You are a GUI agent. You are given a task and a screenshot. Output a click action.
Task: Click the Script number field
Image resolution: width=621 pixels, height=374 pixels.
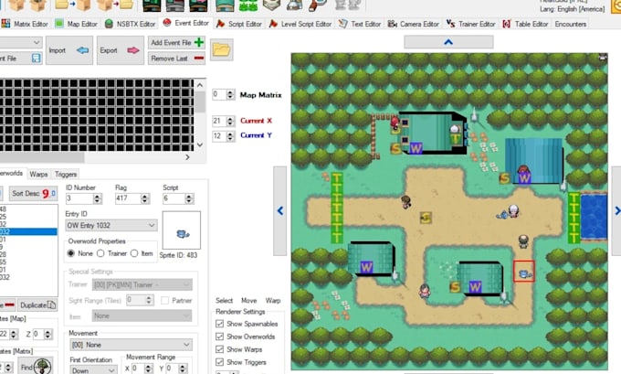click(x=174, y=198)
